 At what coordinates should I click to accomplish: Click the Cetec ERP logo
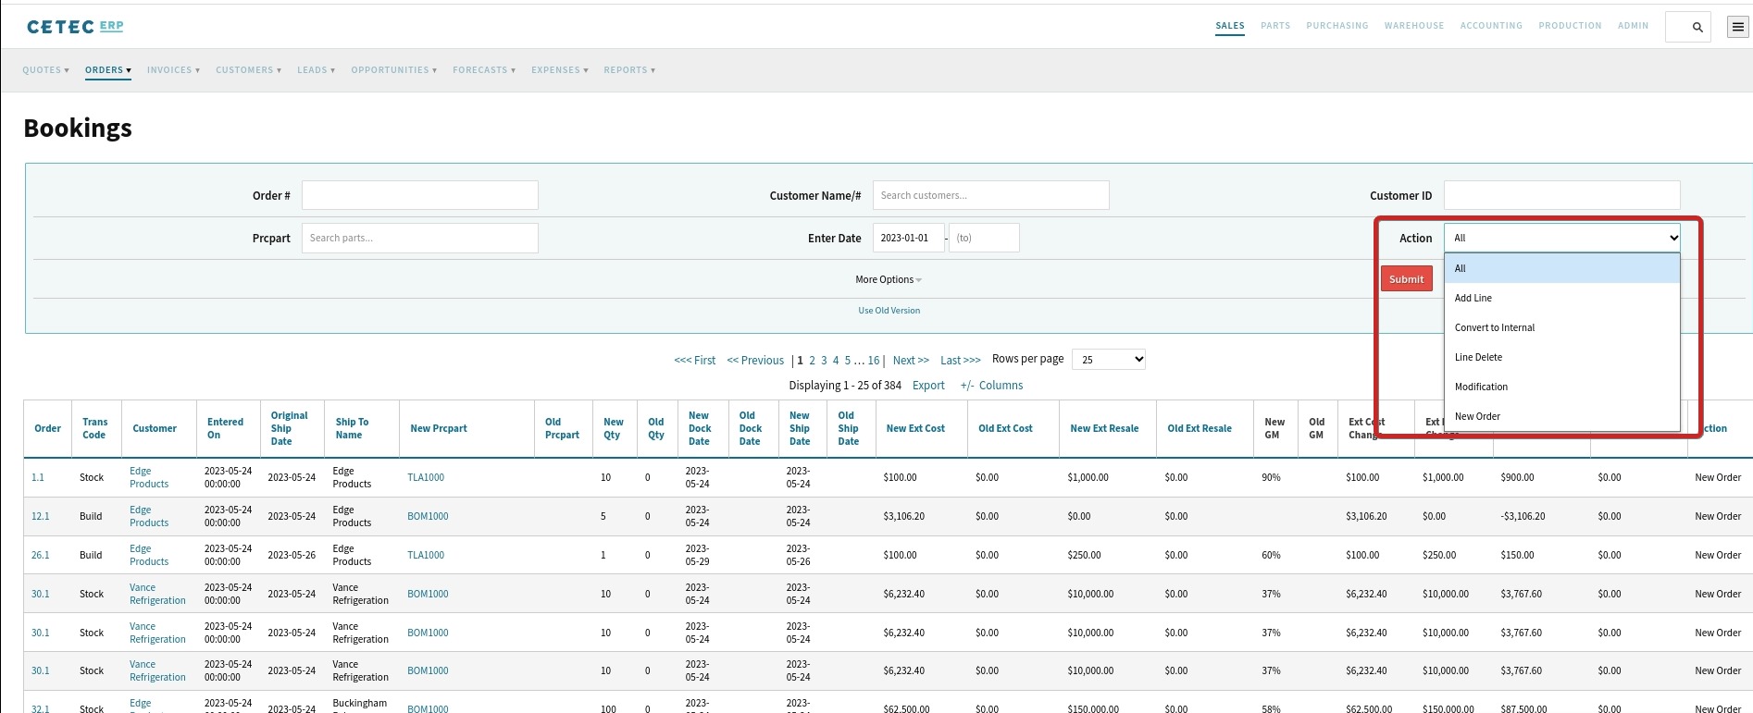coord(75,26)
